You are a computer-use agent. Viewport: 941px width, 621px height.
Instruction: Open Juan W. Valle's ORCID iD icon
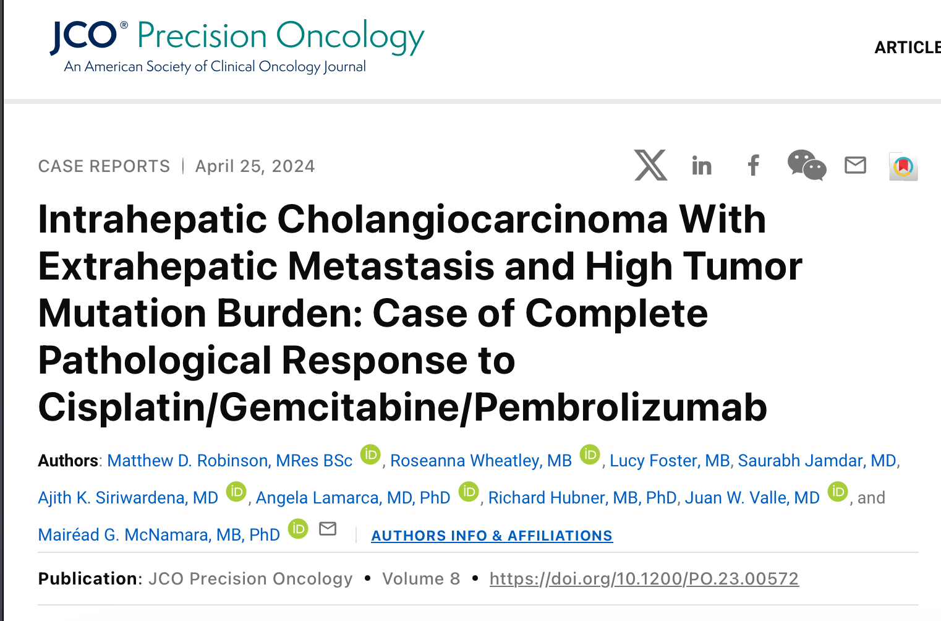(838, 492)
